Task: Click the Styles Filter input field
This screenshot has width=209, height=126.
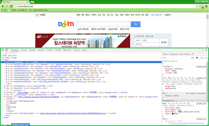Action: 176,58
